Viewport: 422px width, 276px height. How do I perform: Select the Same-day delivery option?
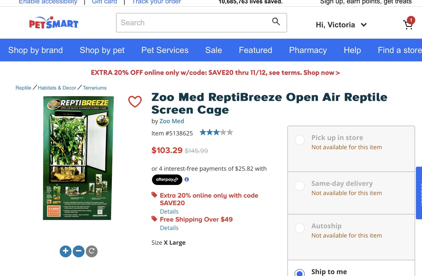pos(300,186)
